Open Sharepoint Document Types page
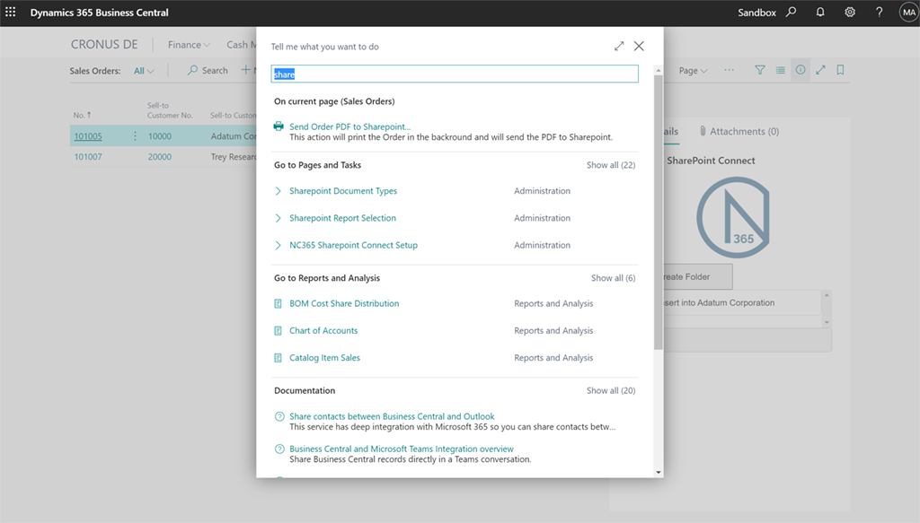Screen dimensions: 920x523 coord(343,191)
